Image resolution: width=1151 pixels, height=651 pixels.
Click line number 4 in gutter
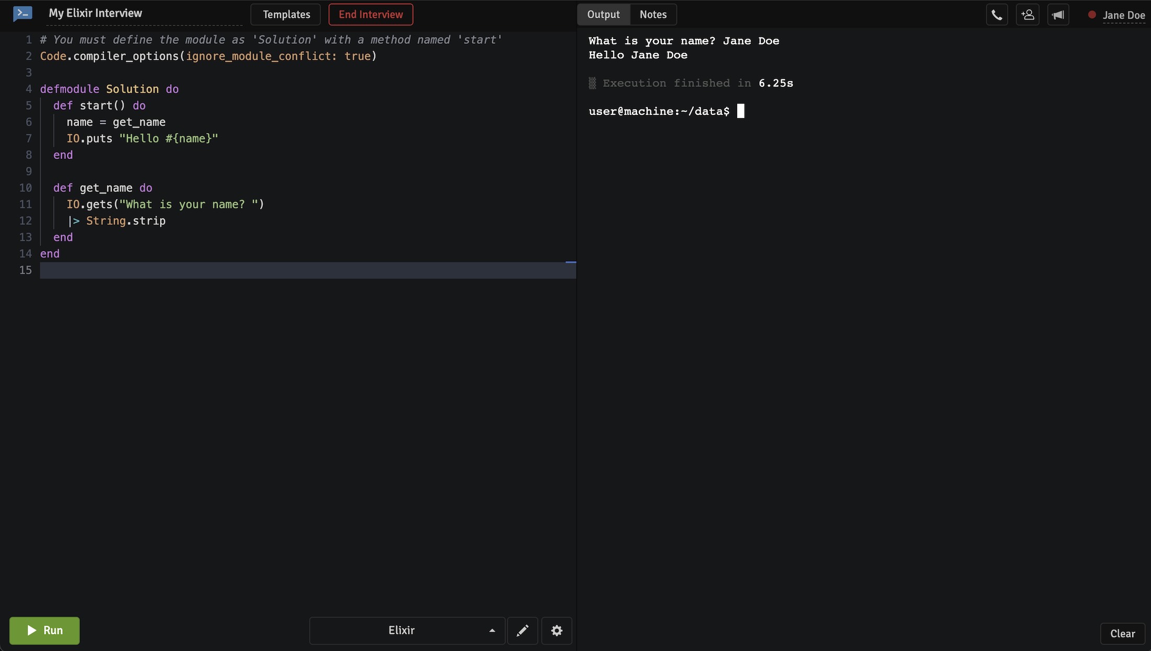[x=29, y=89]
